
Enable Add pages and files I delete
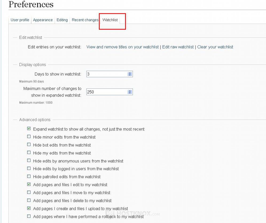[x=29, y=200]
